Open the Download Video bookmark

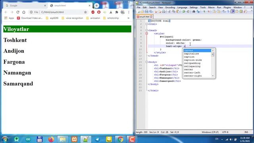coord(30,18)
